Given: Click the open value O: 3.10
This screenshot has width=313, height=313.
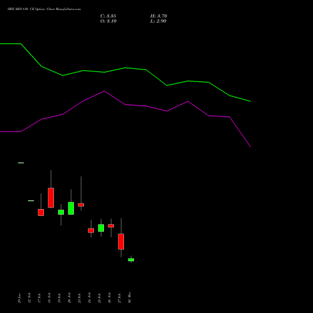Looking at the screenshot, I should [x=108, y=21].
